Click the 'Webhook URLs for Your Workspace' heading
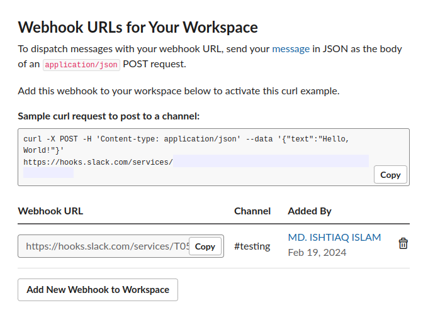Screen dimensions: 428x320 coord(138,27)
